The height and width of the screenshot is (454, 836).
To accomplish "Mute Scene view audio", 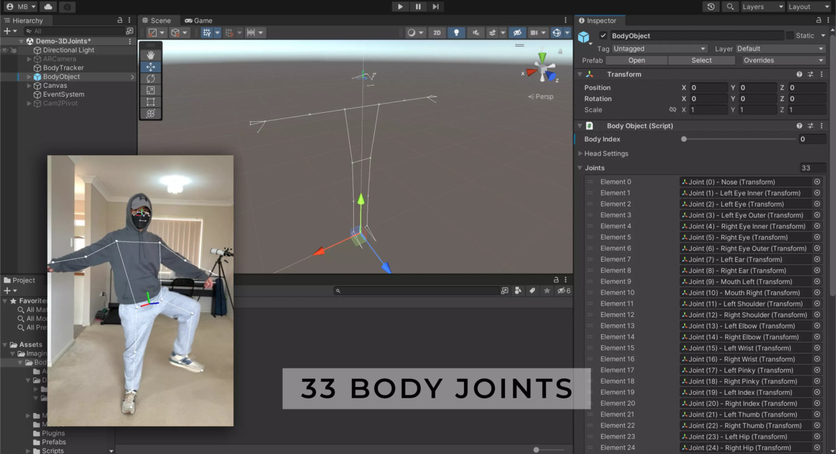I will coord(475,32).
